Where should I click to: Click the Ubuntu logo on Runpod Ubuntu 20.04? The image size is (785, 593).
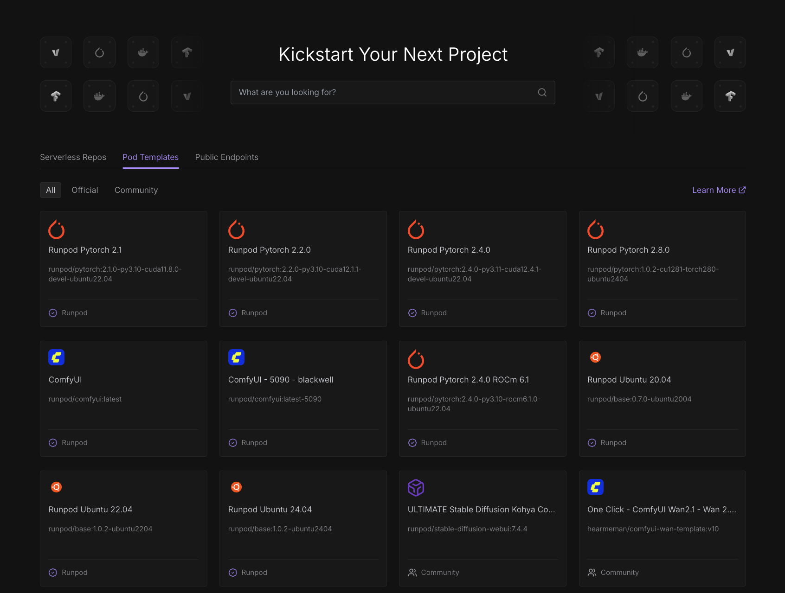595,357
